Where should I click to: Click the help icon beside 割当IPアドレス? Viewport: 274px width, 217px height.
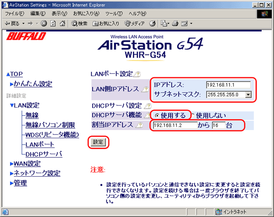(139, 125)
